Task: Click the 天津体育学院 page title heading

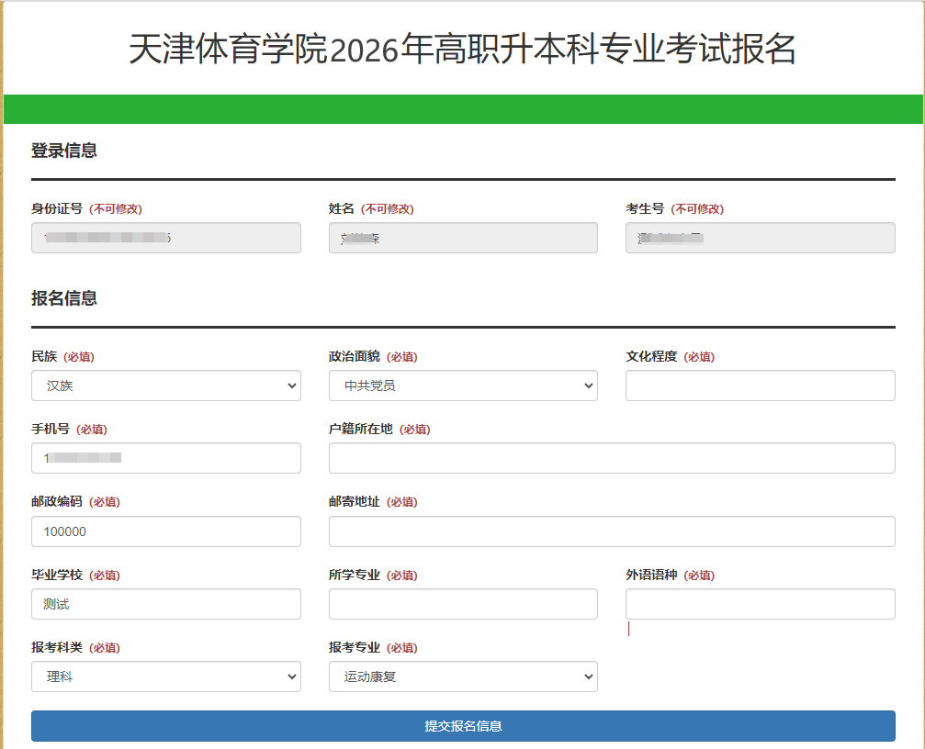Action: point(462,50)
